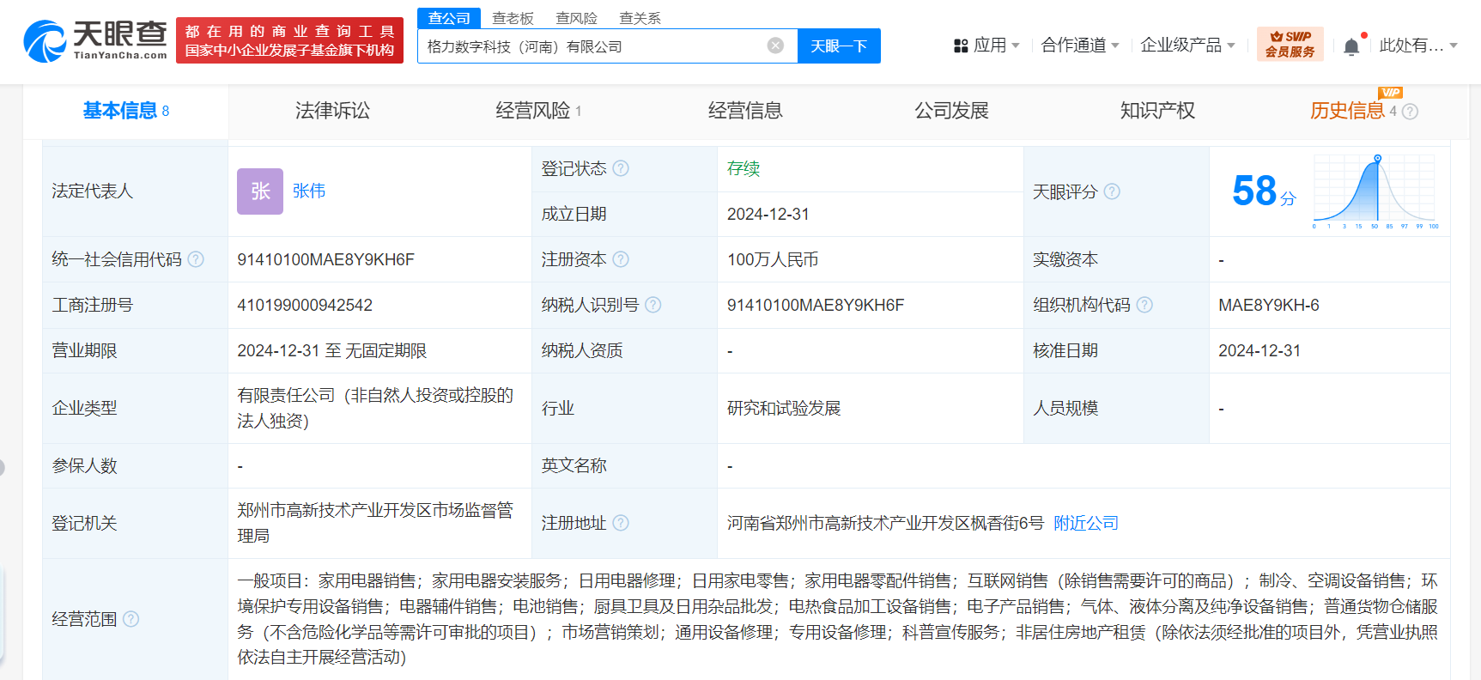Click the 登记机关 label

[84, 523]
